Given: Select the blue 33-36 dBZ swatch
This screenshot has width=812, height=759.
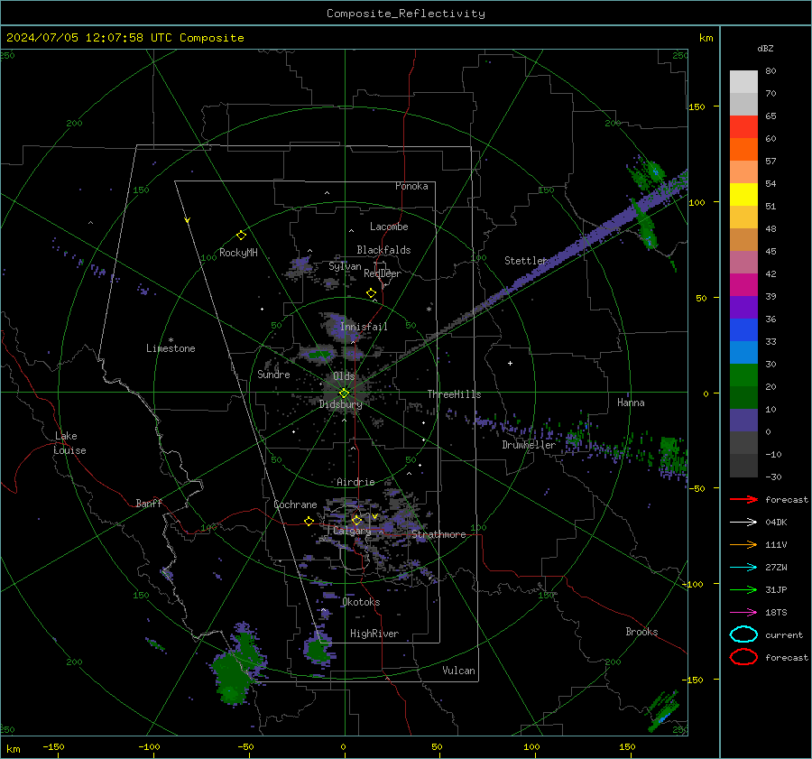Looking at the screenshot, I should click(x=743, y=330).
